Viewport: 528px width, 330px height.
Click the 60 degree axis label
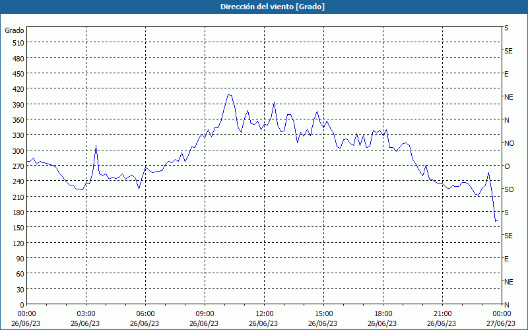tap(20, 274)
